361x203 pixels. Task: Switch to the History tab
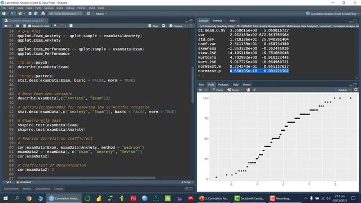[x=27, y=189]
